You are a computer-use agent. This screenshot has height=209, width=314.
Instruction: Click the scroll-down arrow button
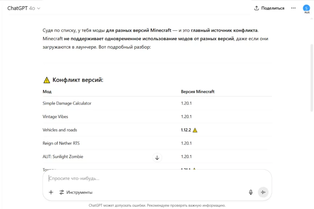[x=157, y=157]
